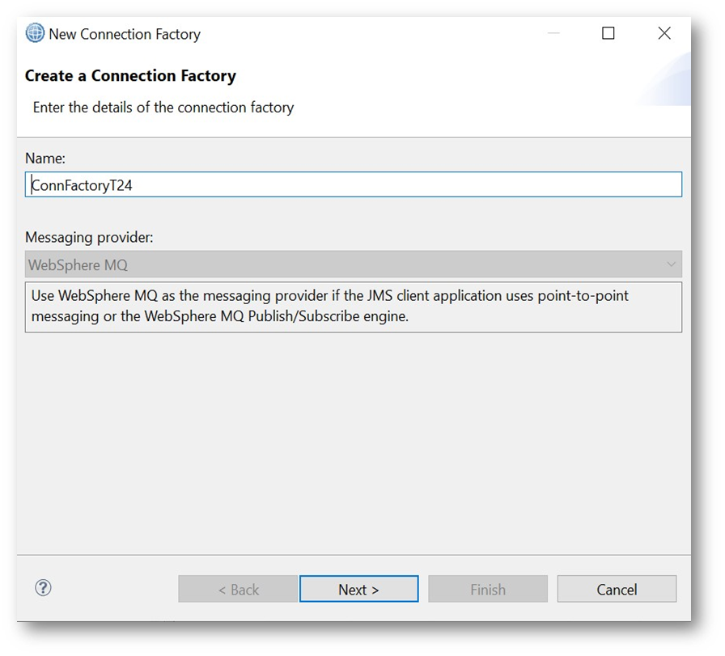Click the Finish button
Image resolution: width=725 pixels, height=656 pixels.
point(488,590)
